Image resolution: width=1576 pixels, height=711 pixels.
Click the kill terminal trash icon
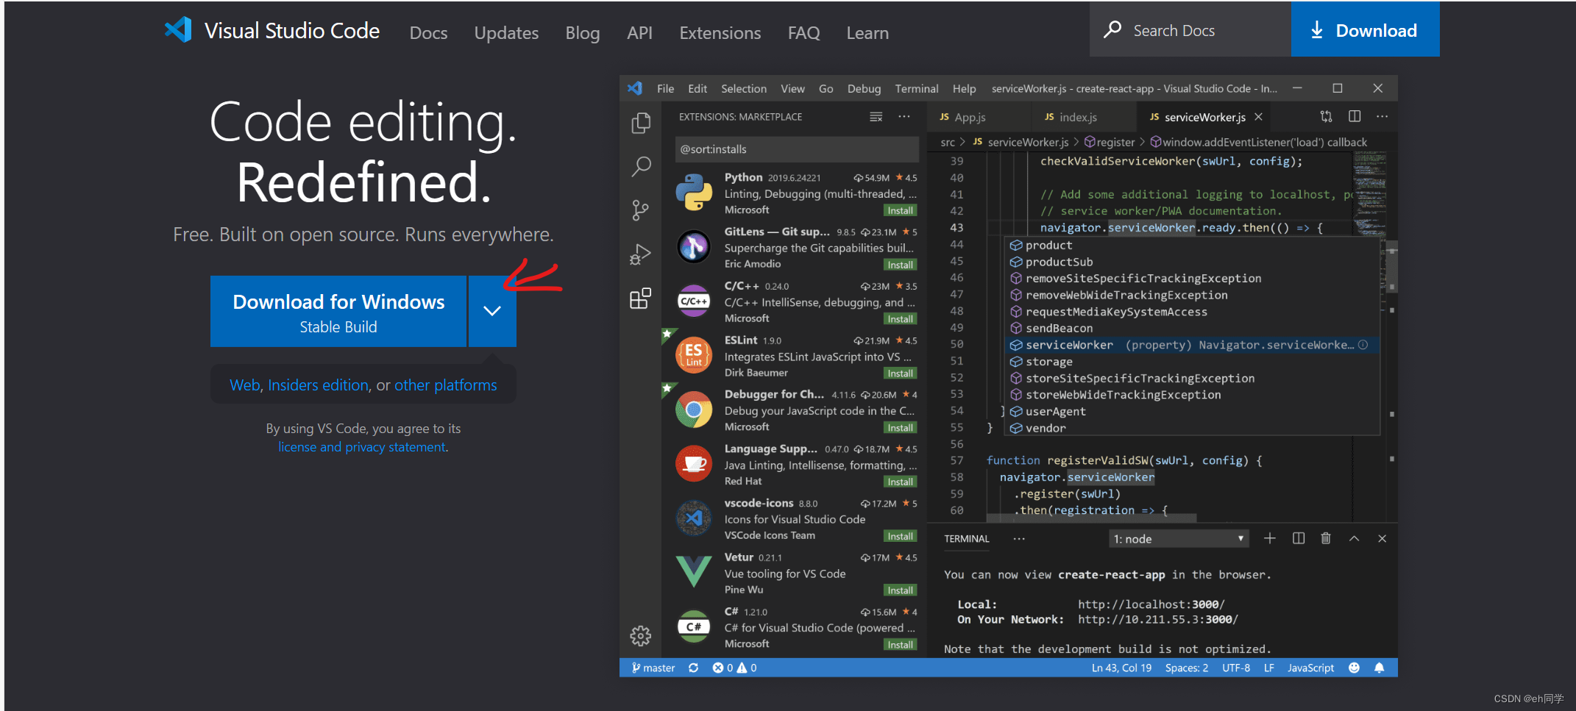tap(1326, 538)
